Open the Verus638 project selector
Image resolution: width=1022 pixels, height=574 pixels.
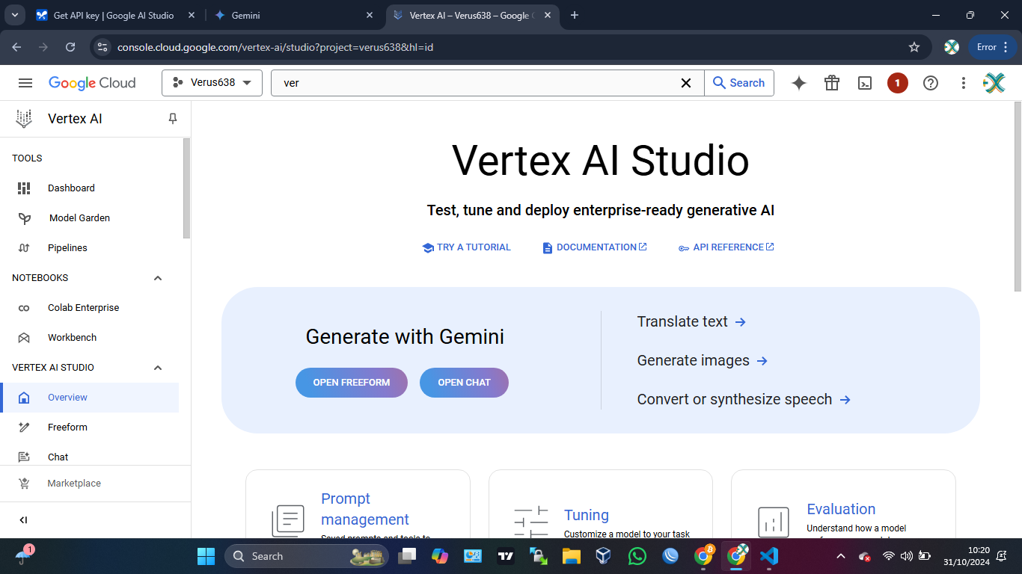(212, 83)
